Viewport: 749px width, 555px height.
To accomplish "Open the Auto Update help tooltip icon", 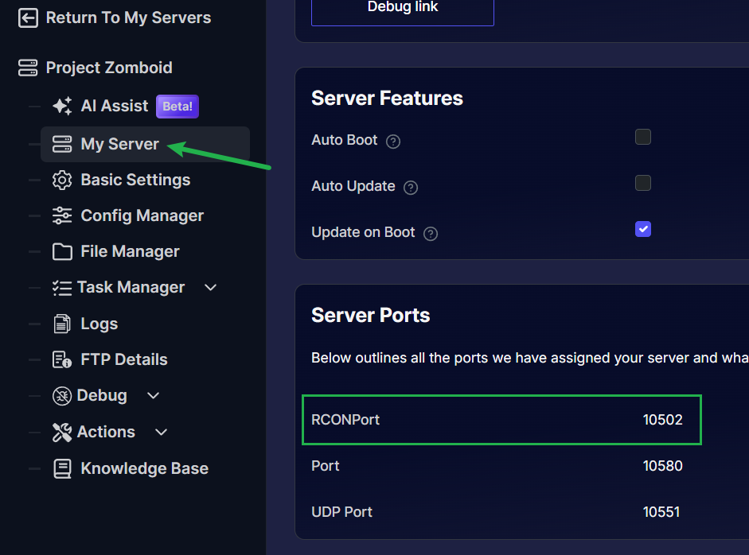I will 411,188.
